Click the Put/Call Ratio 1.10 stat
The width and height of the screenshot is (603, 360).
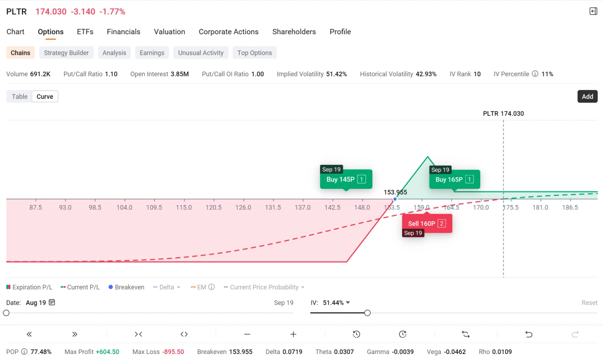(90, 74)
